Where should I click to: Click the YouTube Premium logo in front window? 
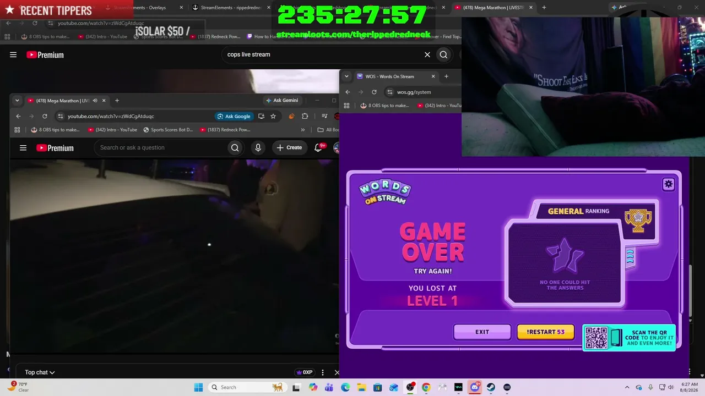(55, 148)
